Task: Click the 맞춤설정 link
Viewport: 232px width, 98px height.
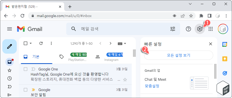Action: pyautogui.click(x=152, y=86)
